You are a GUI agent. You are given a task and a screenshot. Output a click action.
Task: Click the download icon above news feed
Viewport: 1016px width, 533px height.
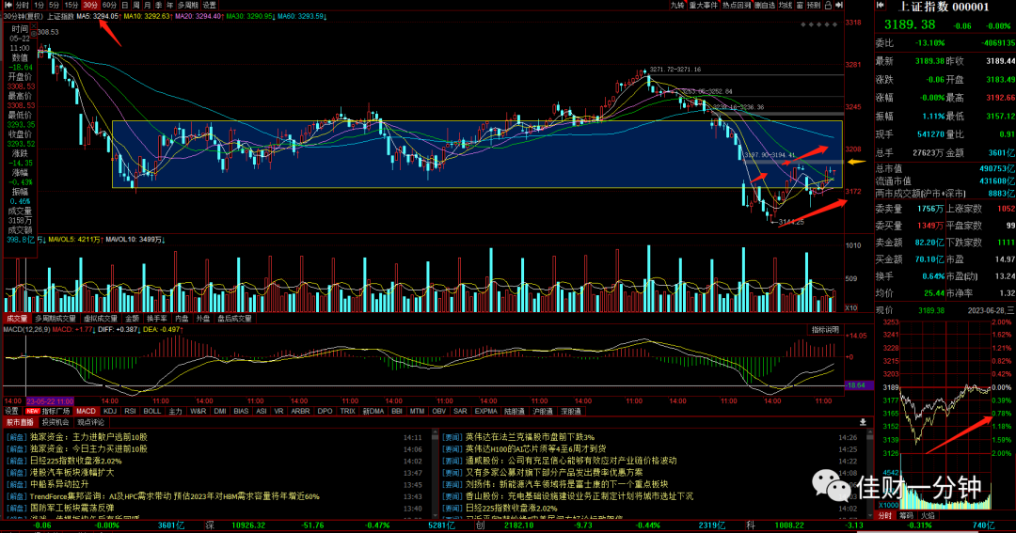[x=863, y=422]
